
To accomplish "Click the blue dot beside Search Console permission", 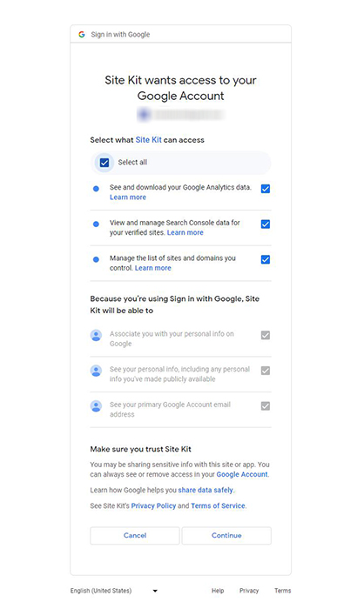I will (96, 224).
